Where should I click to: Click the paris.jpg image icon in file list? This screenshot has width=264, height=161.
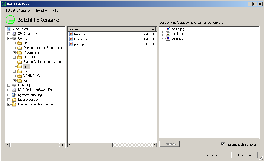tap(71, 44)
